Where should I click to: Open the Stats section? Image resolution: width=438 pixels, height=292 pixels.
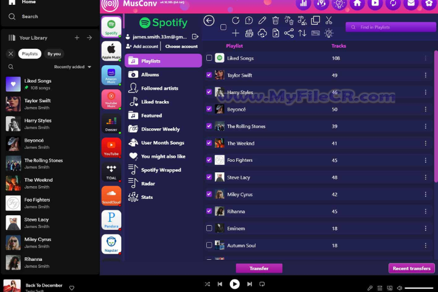(x=163, y=197)
